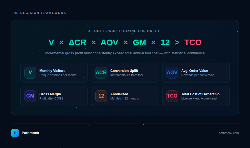Screen dimensions: 250x148
Task: Click the Gross Margin card title
Action: 50,94
